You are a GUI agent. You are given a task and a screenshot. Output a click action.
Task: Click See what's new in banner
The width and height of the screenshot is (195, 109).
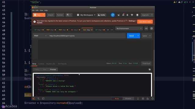(x=145, y=21)
